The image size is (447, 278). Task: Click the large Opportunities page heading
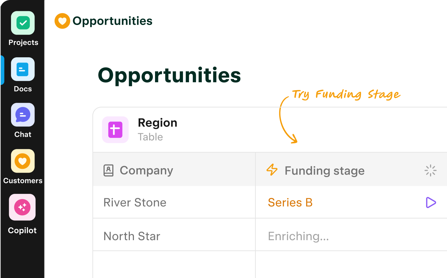pyautogui.click(x=169, y=75)
